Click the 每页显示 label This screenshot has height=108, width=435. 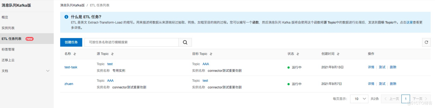(340, 99)
